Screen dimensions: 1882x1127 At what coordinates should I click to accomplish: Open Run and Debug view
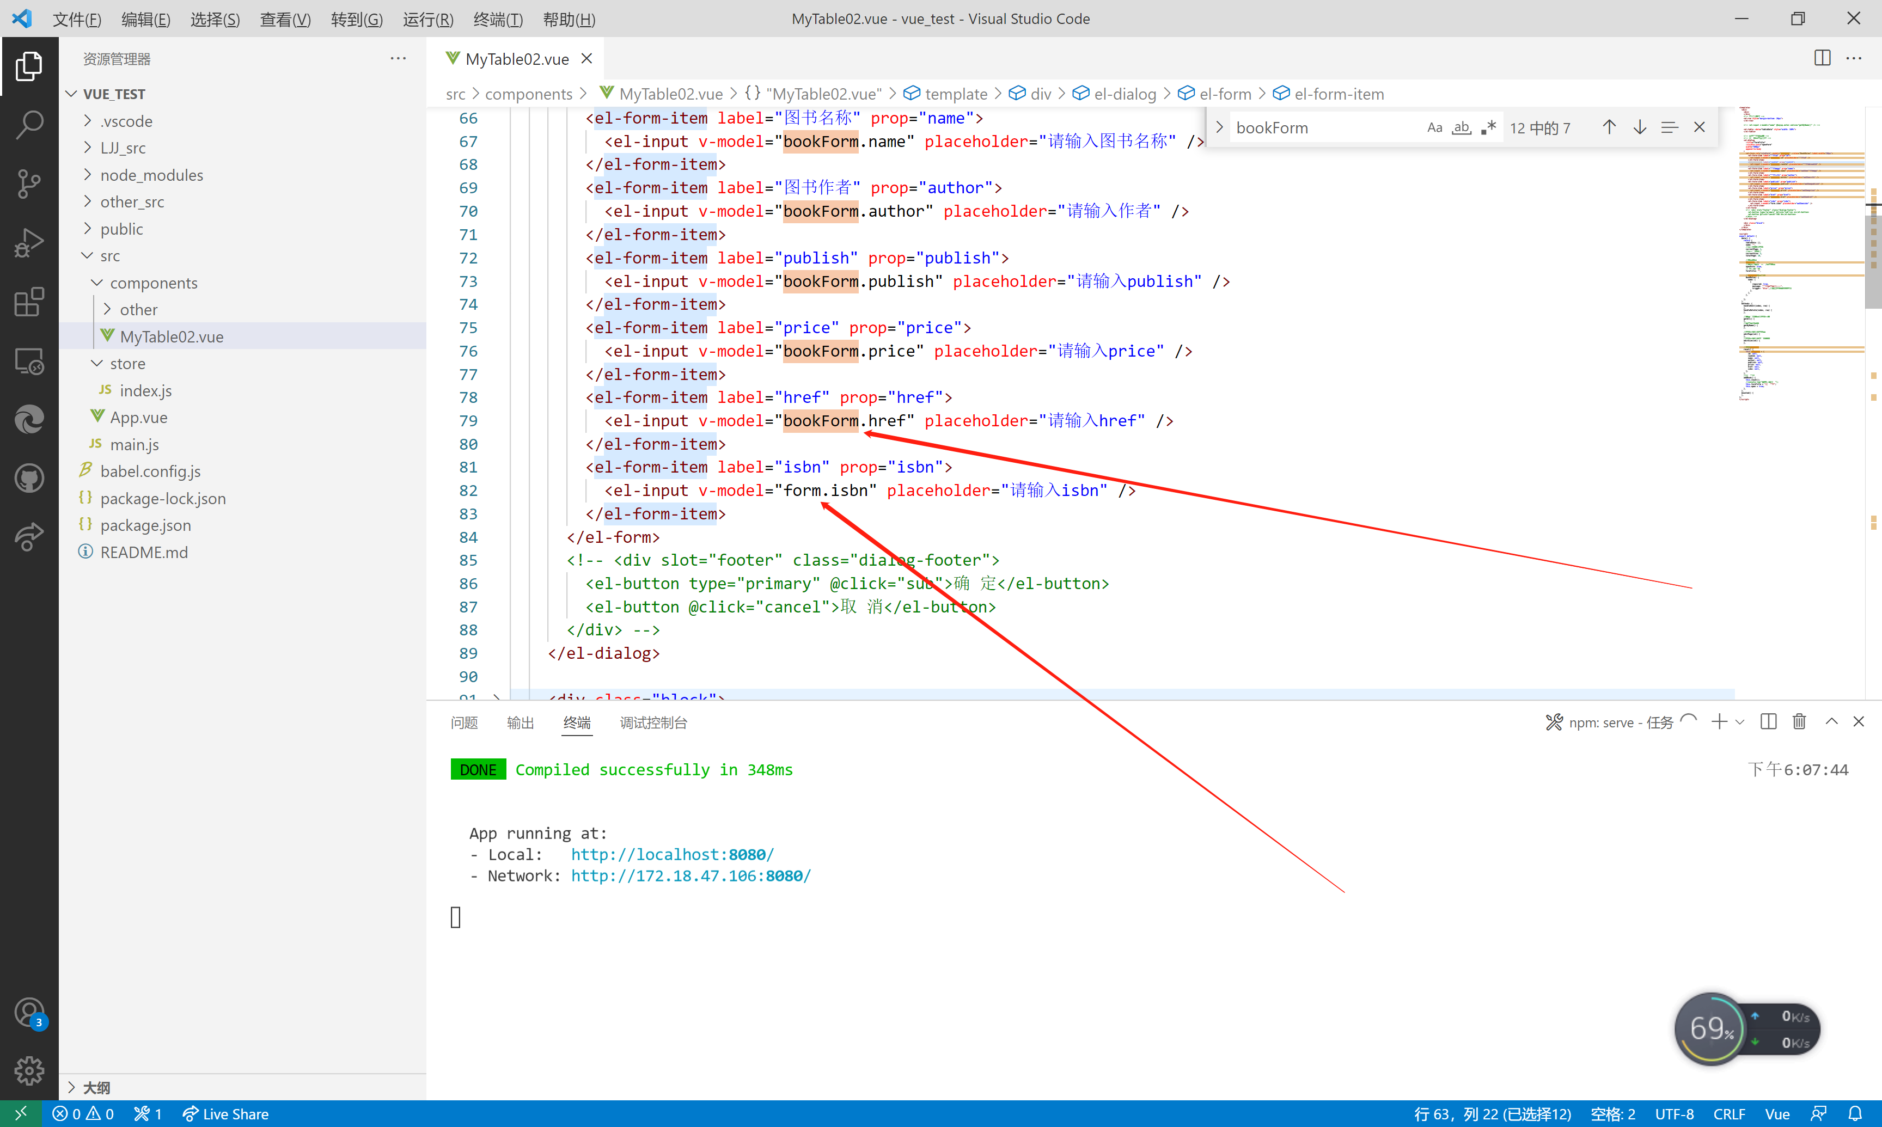tap(29, 242)
